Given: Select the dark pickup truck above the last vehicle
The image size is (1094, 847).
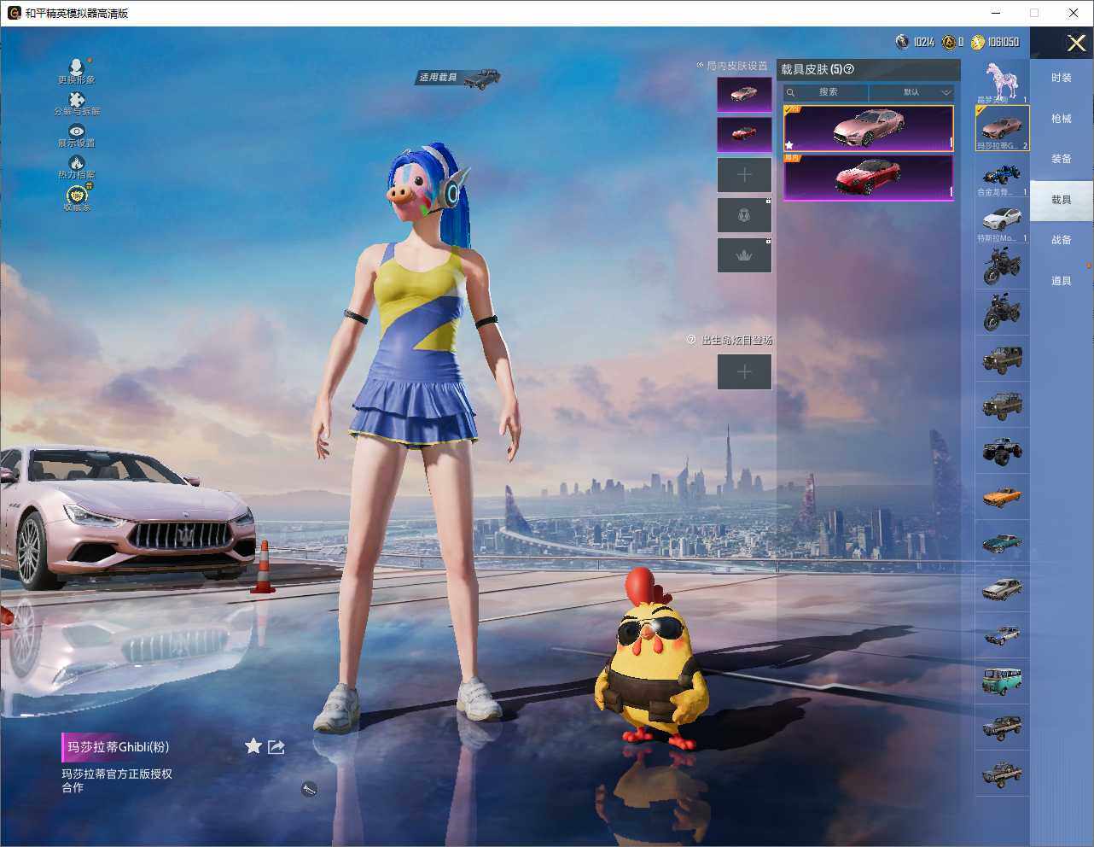Looking at the screenshot, I should [x=1003, y=727].
